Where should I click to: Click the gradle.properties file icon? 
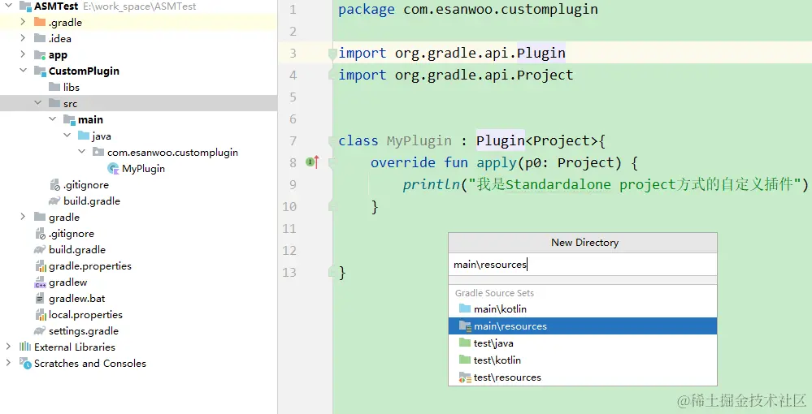41,266
